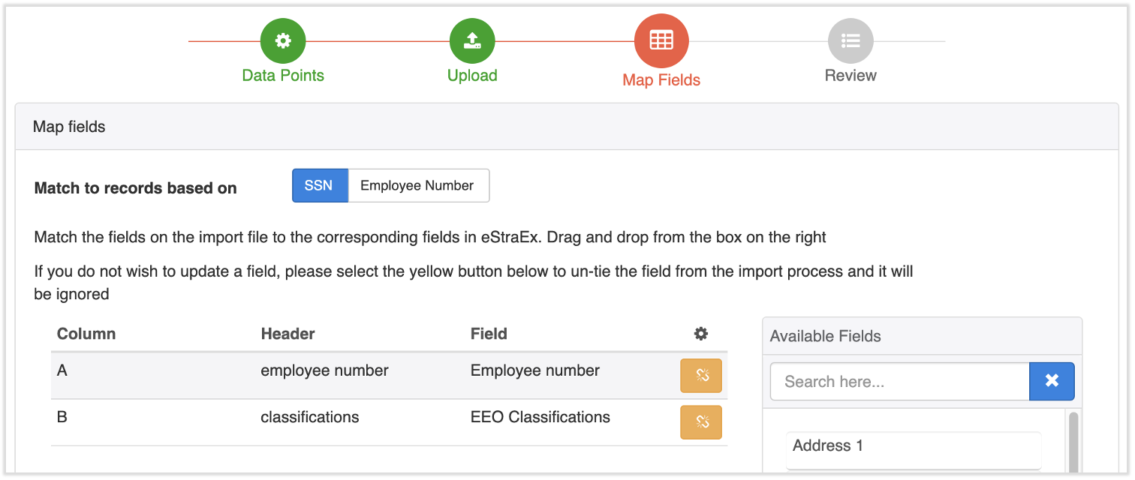The width and height of the screenshot is (1135, 480).
Task: Switch record matching to Employee Number
Action: pos(417,185)
